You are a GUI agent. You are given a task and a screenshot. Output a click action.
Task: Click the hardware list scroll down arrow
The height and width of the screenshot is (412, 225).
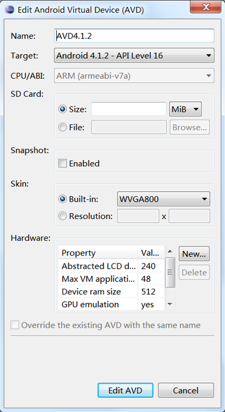click(x=170, y=304)
